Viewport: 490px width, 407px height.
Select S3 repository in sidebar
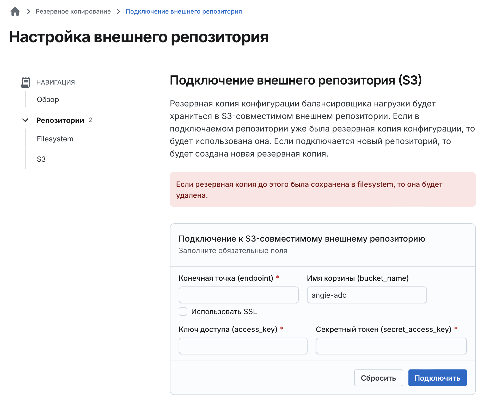coord(41,159)
